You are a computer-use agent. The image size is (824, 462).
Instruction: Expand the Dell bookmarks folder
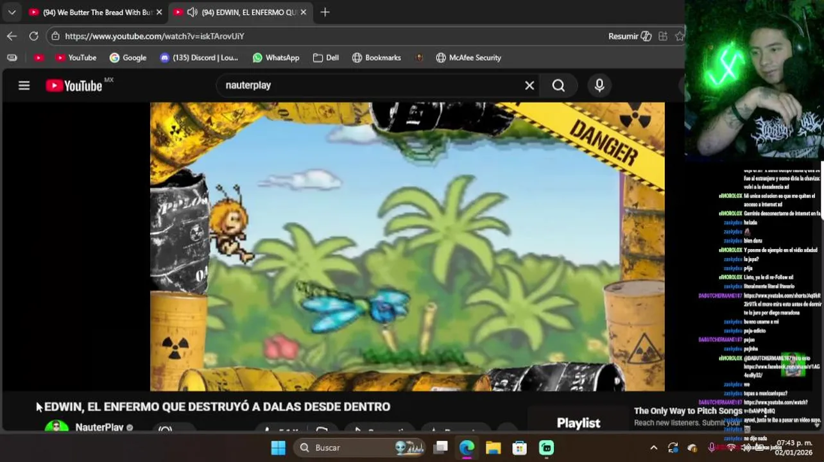326,58
